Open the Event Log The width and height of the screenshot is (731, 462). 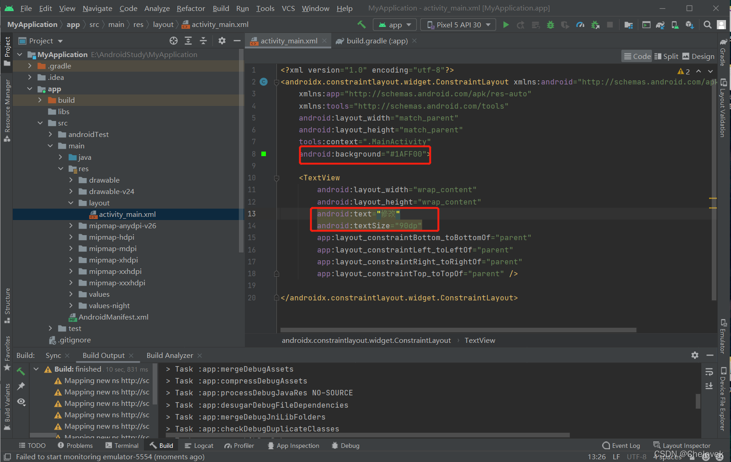click(621, 446)
